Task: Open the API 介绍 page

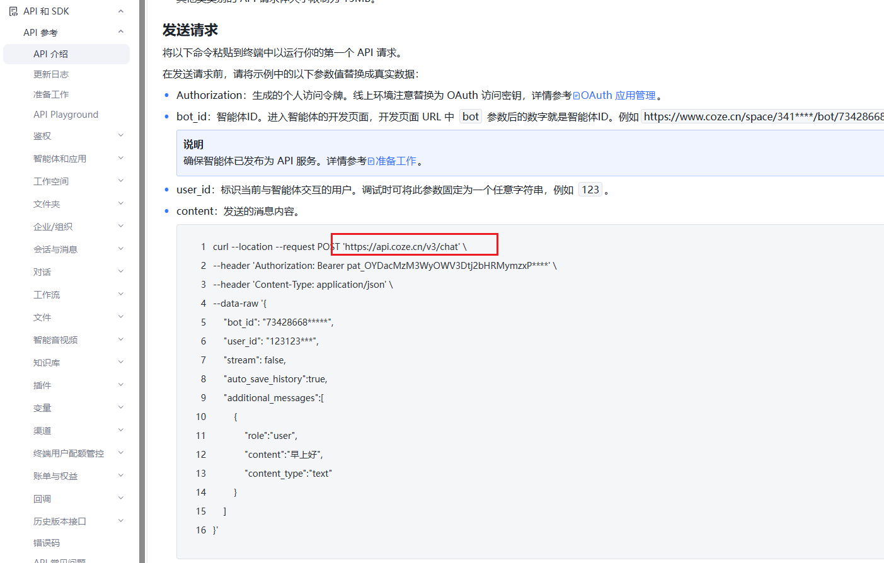Action: tap(66, 54)
